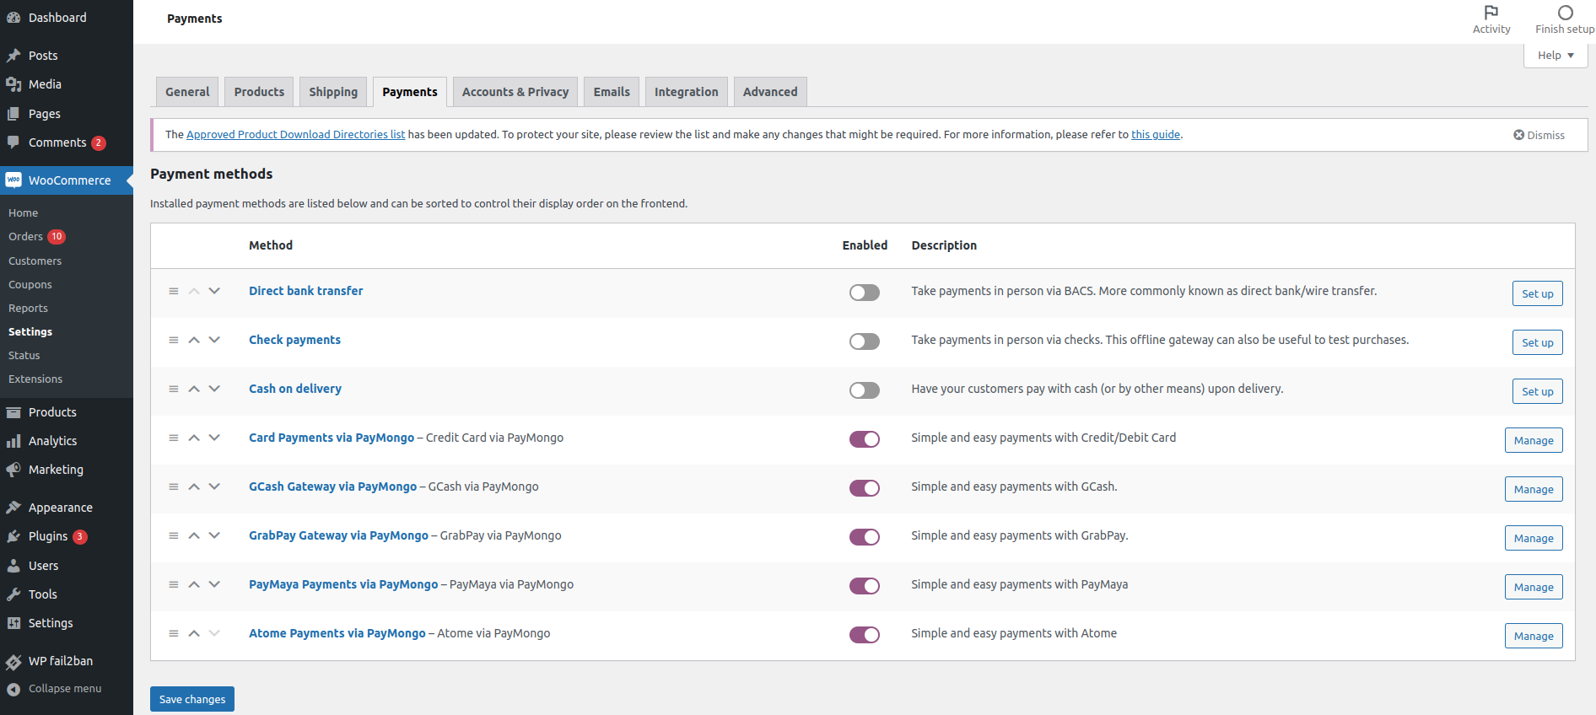Switch to the Emails tab

click(x=612, y=92)
